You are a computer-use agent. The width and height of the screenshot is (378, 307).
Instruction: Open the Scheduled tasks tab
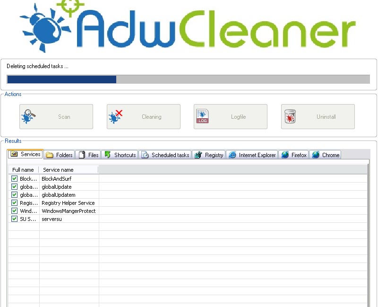point(165,155)
